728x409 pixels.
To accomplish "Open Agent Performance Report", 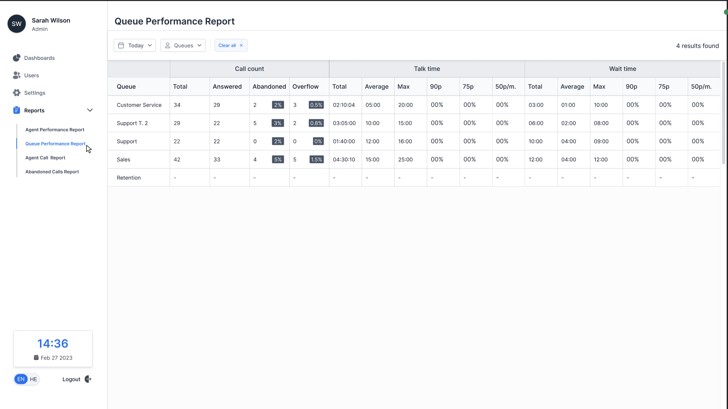I will 55,130.
